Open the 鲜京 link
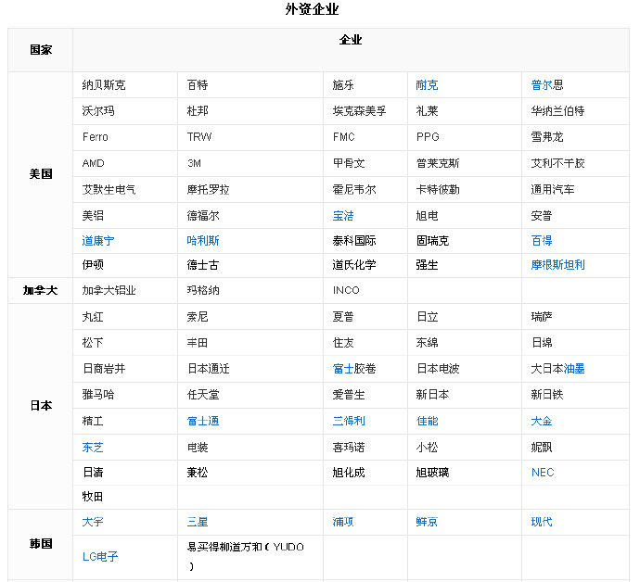640x582 pixels. [x=427, y=522]
